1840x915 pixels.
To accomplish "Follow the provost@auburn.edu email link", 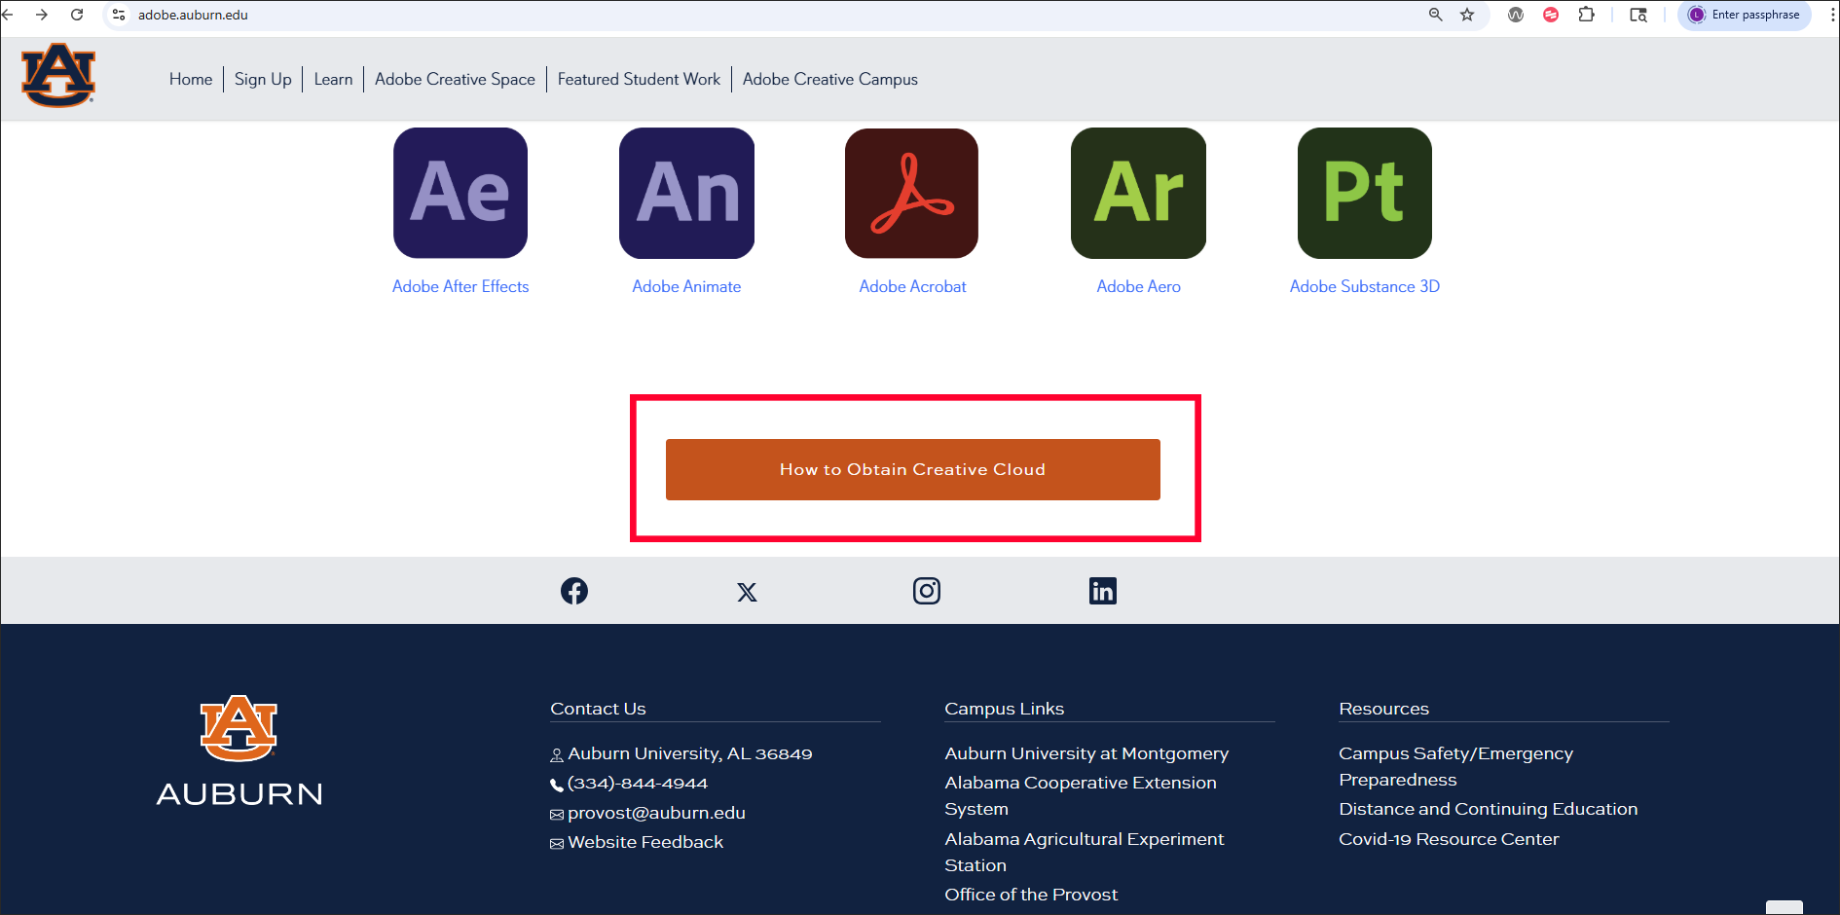I will 656,813.
